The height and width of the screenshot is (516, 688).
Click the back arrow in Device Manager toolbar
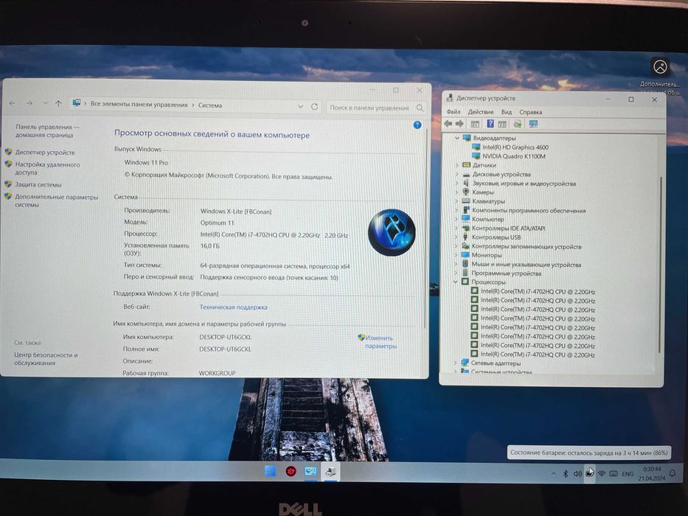pos(448,124)
